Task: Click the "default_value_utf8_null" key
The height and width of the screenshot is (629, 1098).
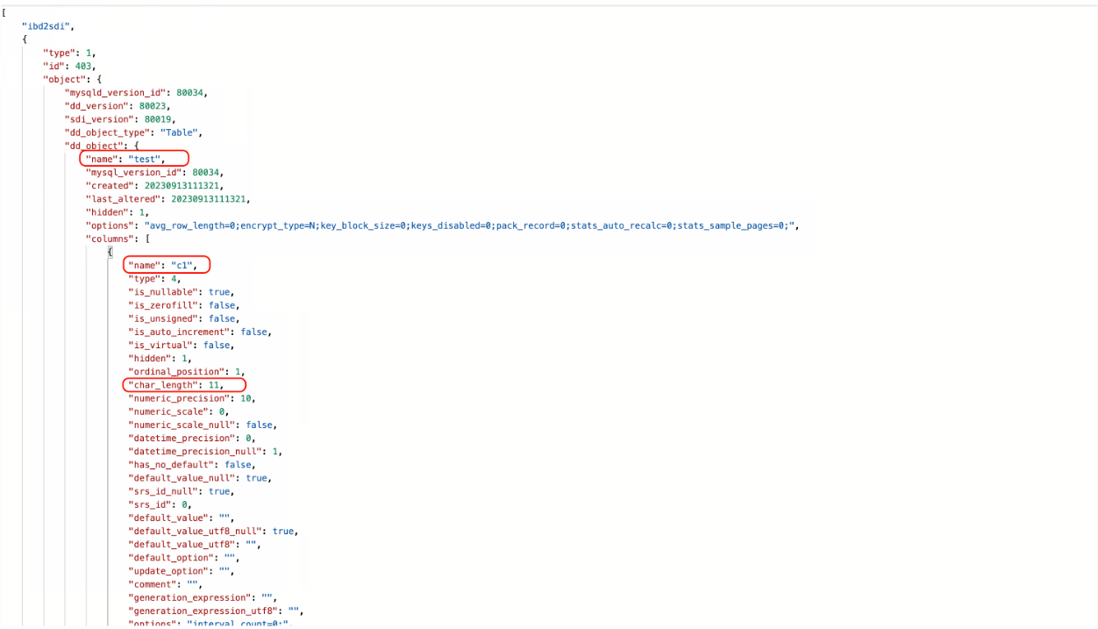Action: point(197,531)
